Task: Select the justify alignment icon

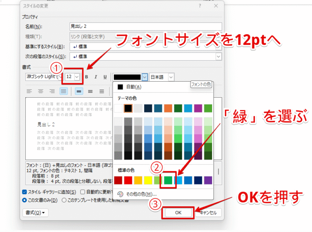Action: pyautogui.click(x=63, y=91)
